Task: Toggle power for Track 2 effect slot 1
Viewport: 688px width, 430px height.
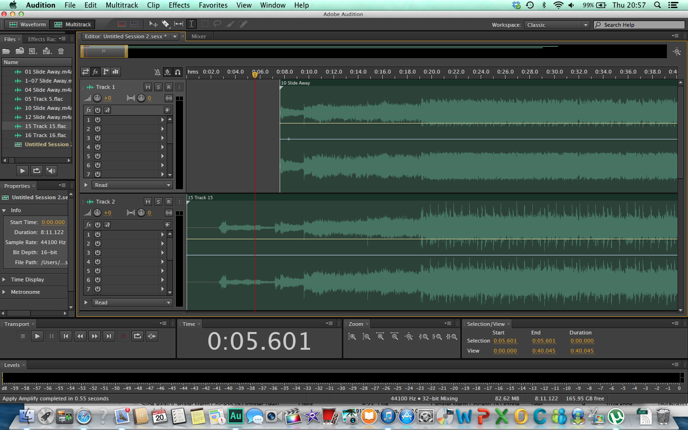Action: point(97,235)
